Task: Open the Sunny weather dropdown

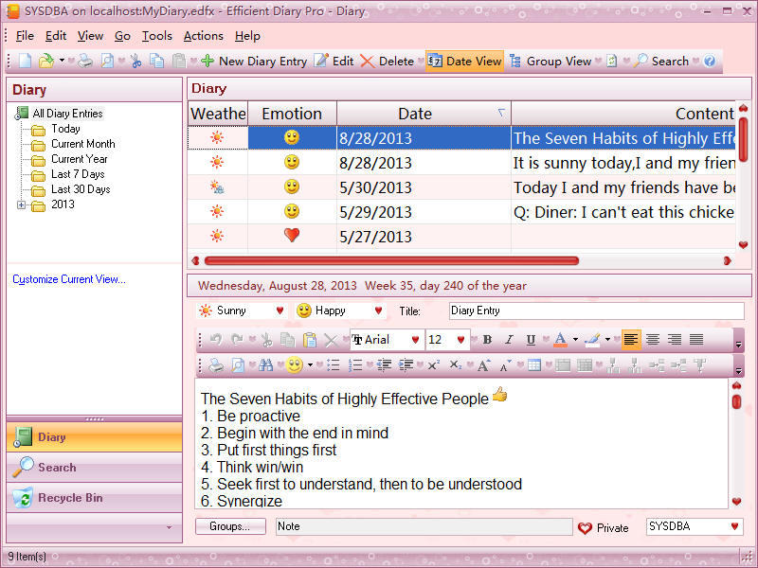Action: pos(280,311)
